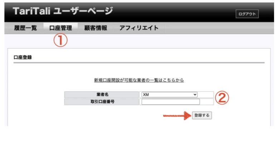
Task: Go to the 顧客情報 tab
Action: (96, 28)
